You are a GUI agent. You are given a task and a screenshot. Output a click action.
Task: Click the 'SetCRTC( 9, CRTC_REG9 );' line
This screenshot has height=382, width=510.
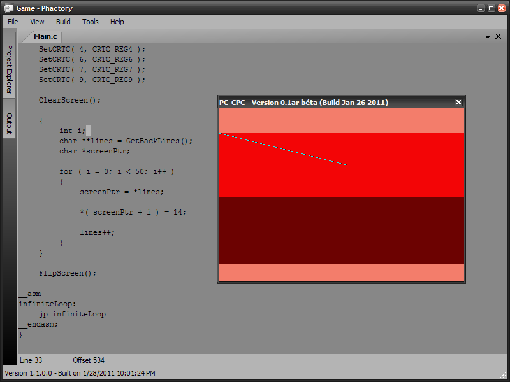(92, 80)
